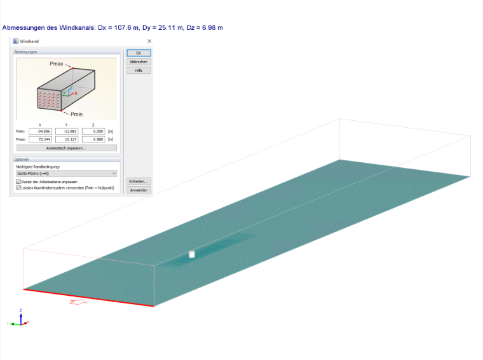Click the wind tunnel Pmin/Pmax diagram
Viewport: 483px width, 360px height.
[67, 89]
